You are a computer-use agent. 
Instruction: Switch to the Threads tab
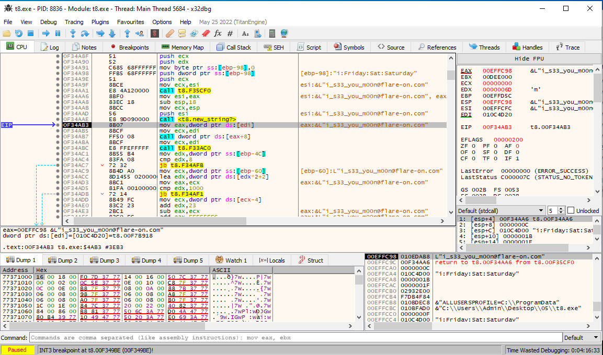click(485, 47)
